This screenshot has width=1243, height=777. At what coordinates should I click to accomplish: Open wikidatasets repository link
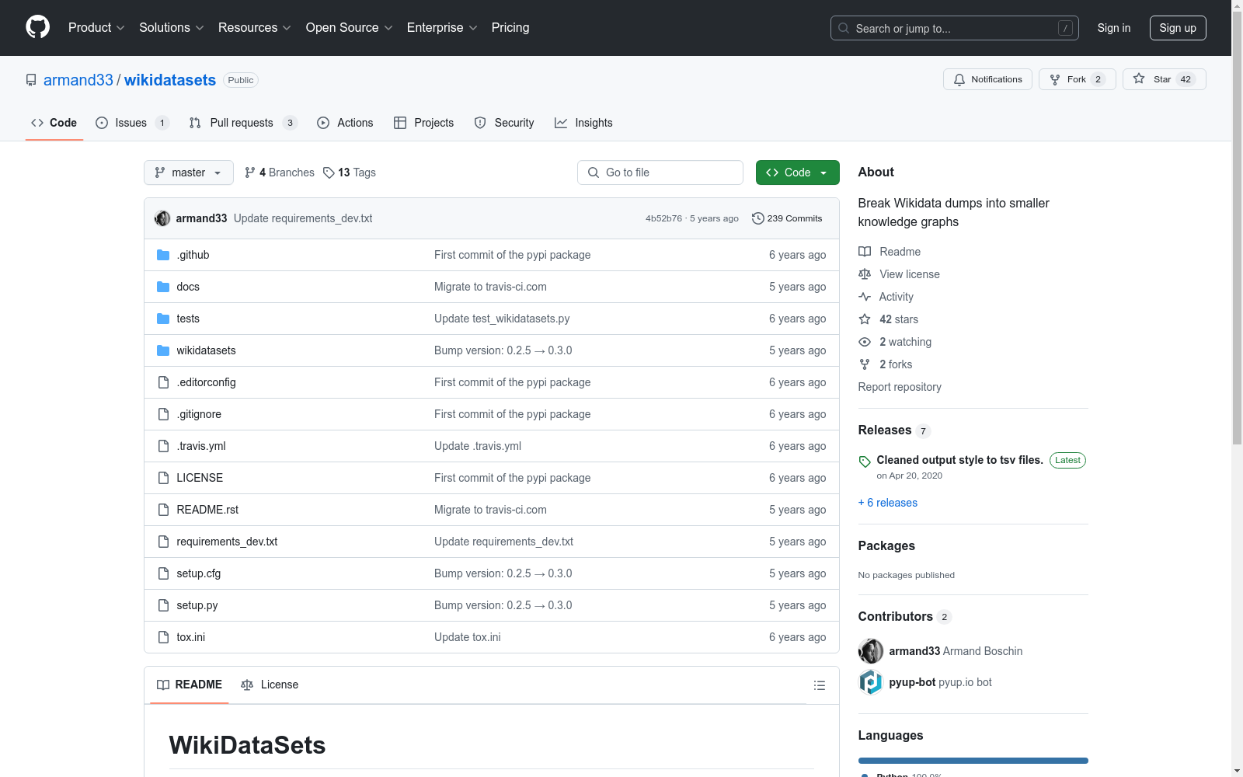point(170,80)
